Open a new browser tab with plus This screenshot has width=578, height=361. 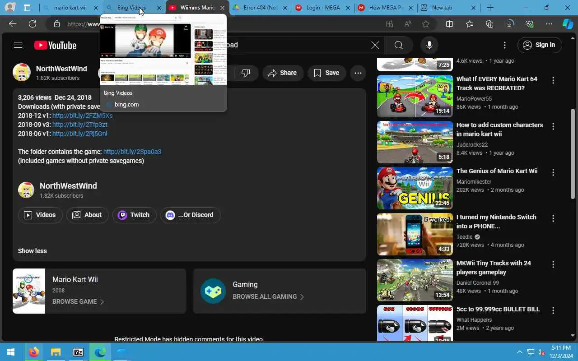(x=490, y=8)
